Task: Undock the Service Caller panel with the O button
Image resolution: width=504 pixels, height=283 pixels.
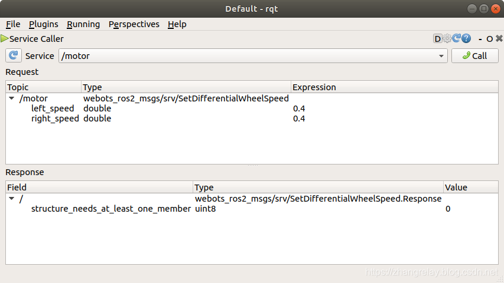Action: [x=490, y=39]
